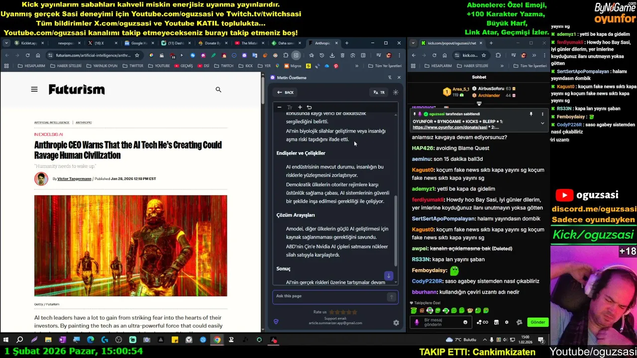Image resolution: width=637 pixels, height=358 pixels.
Task: Decrease summary text size minus icon
Action: point(279,107)
